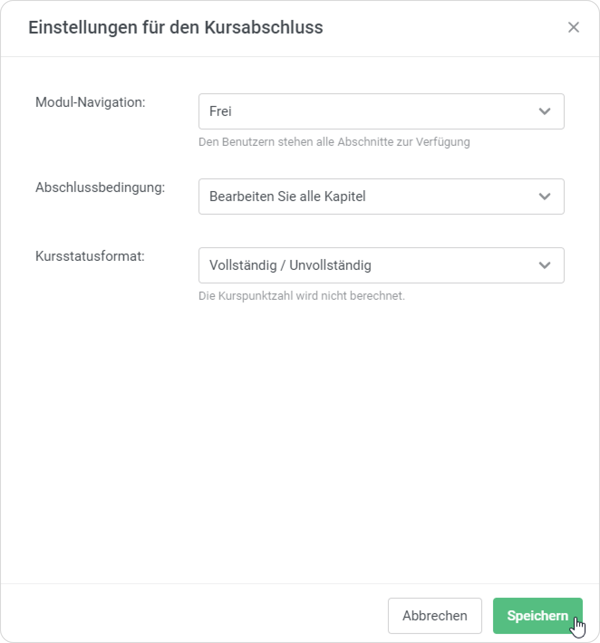The image size is (600, 643).
Task: Click the chevron arrow in Abschlussbedingung field
Action: click(x=544, y=197)
